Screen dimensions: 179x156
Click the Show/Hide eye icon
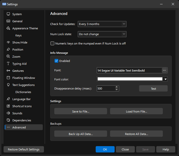coord(8,42)
